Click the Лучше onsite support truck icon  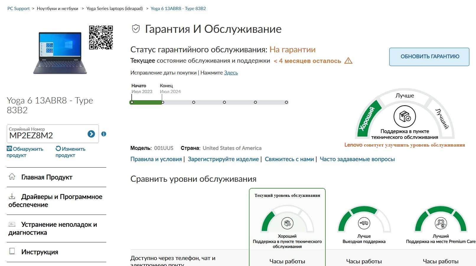point(364,223)
